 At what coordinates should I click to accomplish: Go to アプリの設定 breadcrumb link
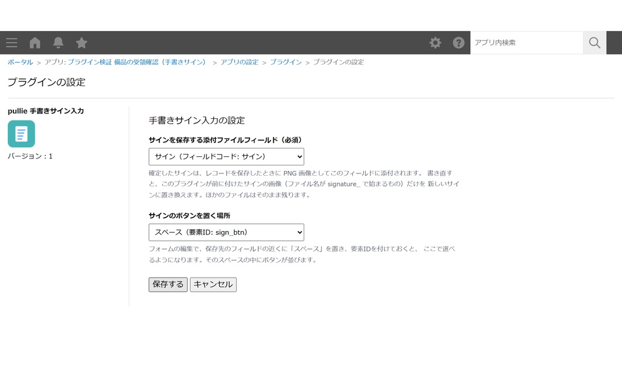(x=239, y=62)
